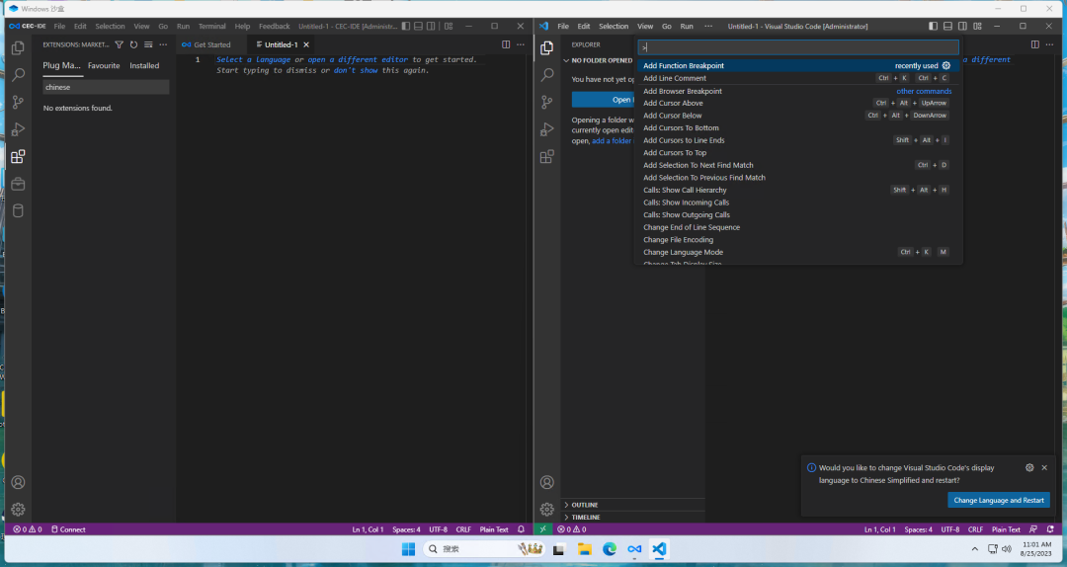
Task: Click 'open a different editor' link in CEC-IDE
Action: click(x=358, y=59)
